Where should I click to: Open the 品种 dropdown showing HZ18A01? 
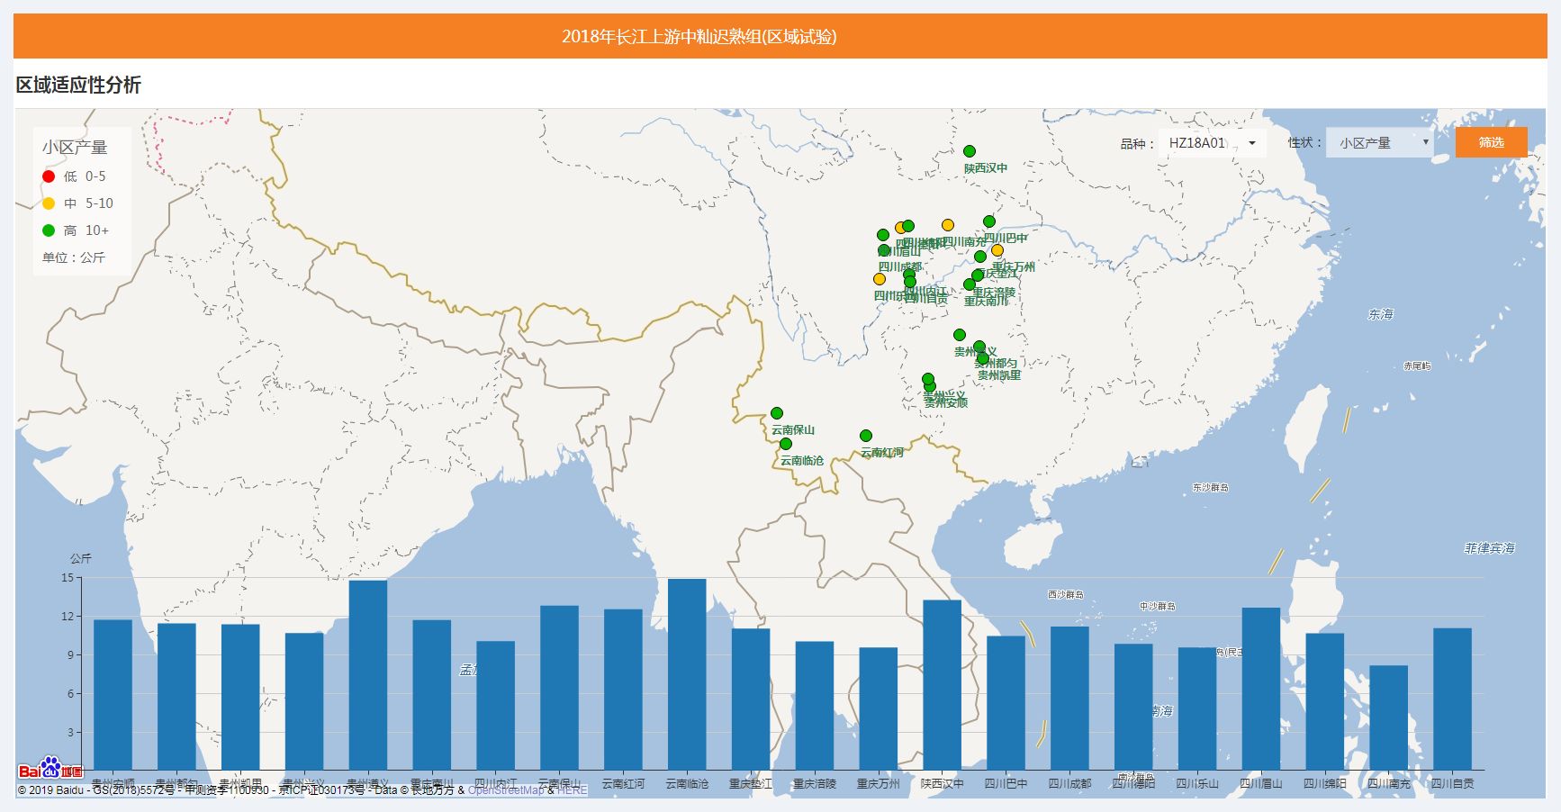click(1212, 143)
